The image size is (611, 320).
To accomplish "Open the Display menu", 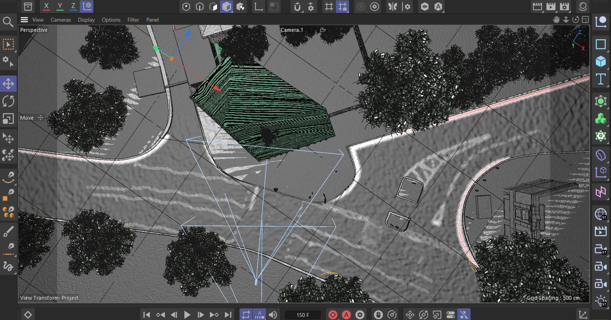I will (x=86, y=20).
